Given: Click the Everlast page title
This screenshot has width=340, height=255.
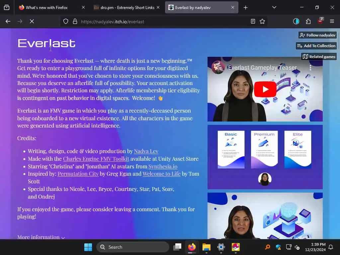Looking at the screenshot, I should pyautogui.click(x=46, y=43).
